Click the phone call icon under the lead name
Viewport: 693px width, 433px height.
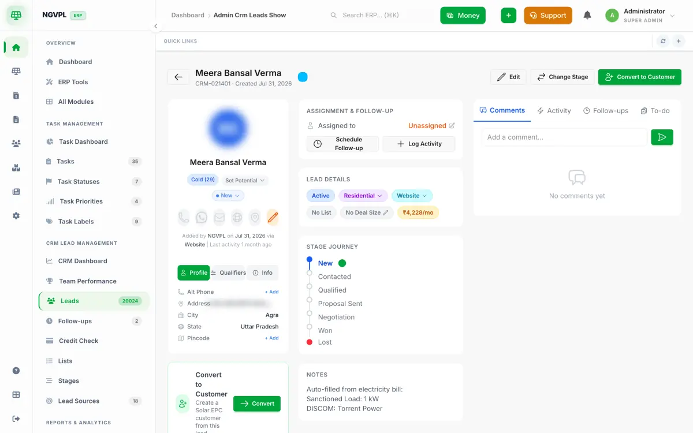point(184,218)
